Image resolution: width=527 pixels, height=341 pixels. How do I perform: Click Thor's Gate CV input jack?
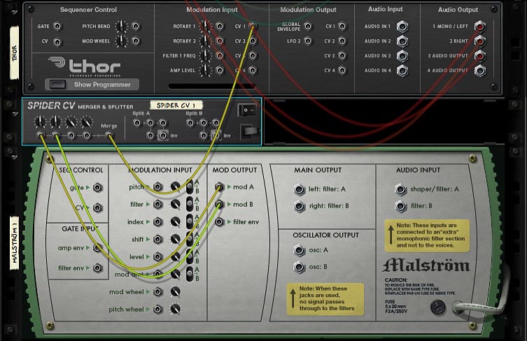57,27
